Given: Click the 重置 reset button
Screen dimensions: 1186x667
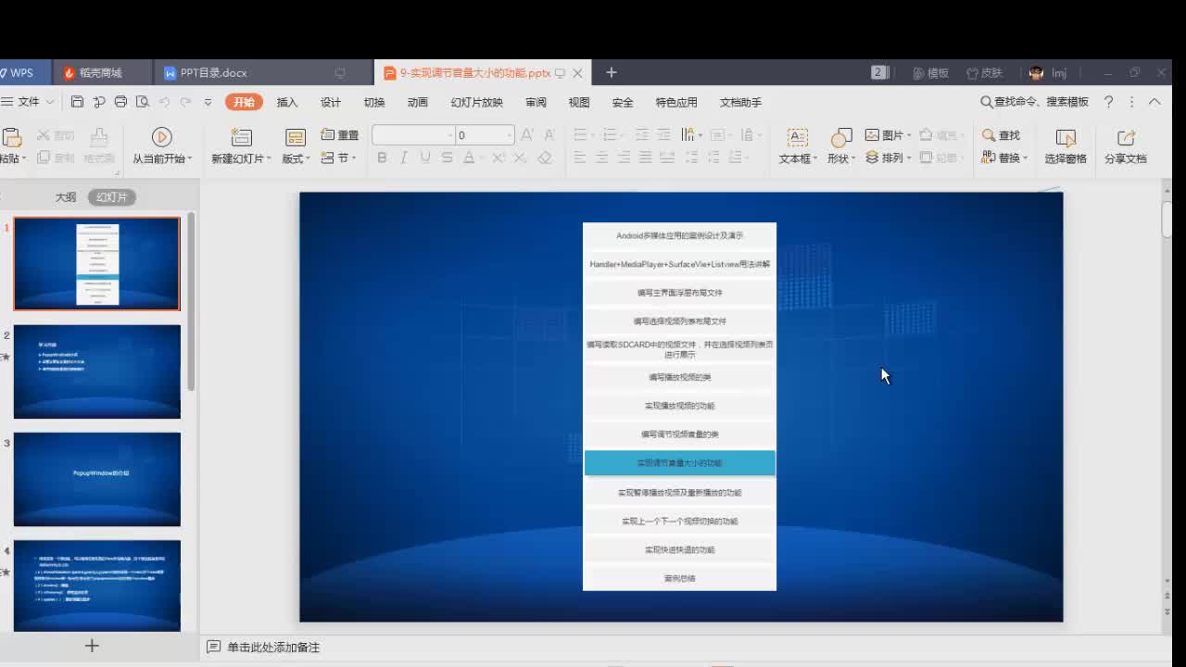Looking at the screenshot, I should coord(340,135).
